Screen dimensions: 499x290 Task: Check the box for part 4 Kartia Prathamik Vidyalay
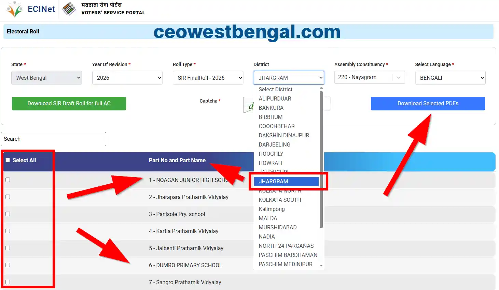tap(8, 231)
